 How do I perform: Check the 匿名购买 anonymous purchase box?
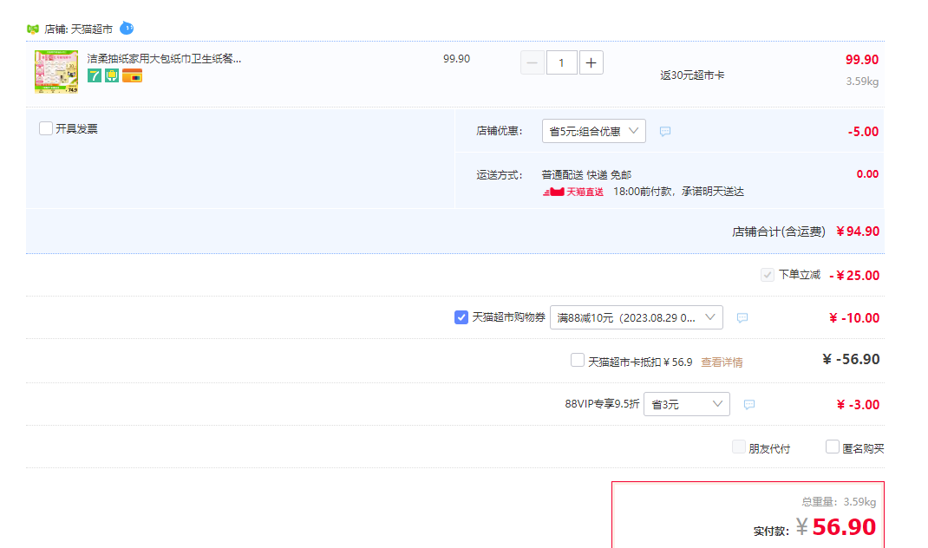pyautogui.click(x=832, y=447)
